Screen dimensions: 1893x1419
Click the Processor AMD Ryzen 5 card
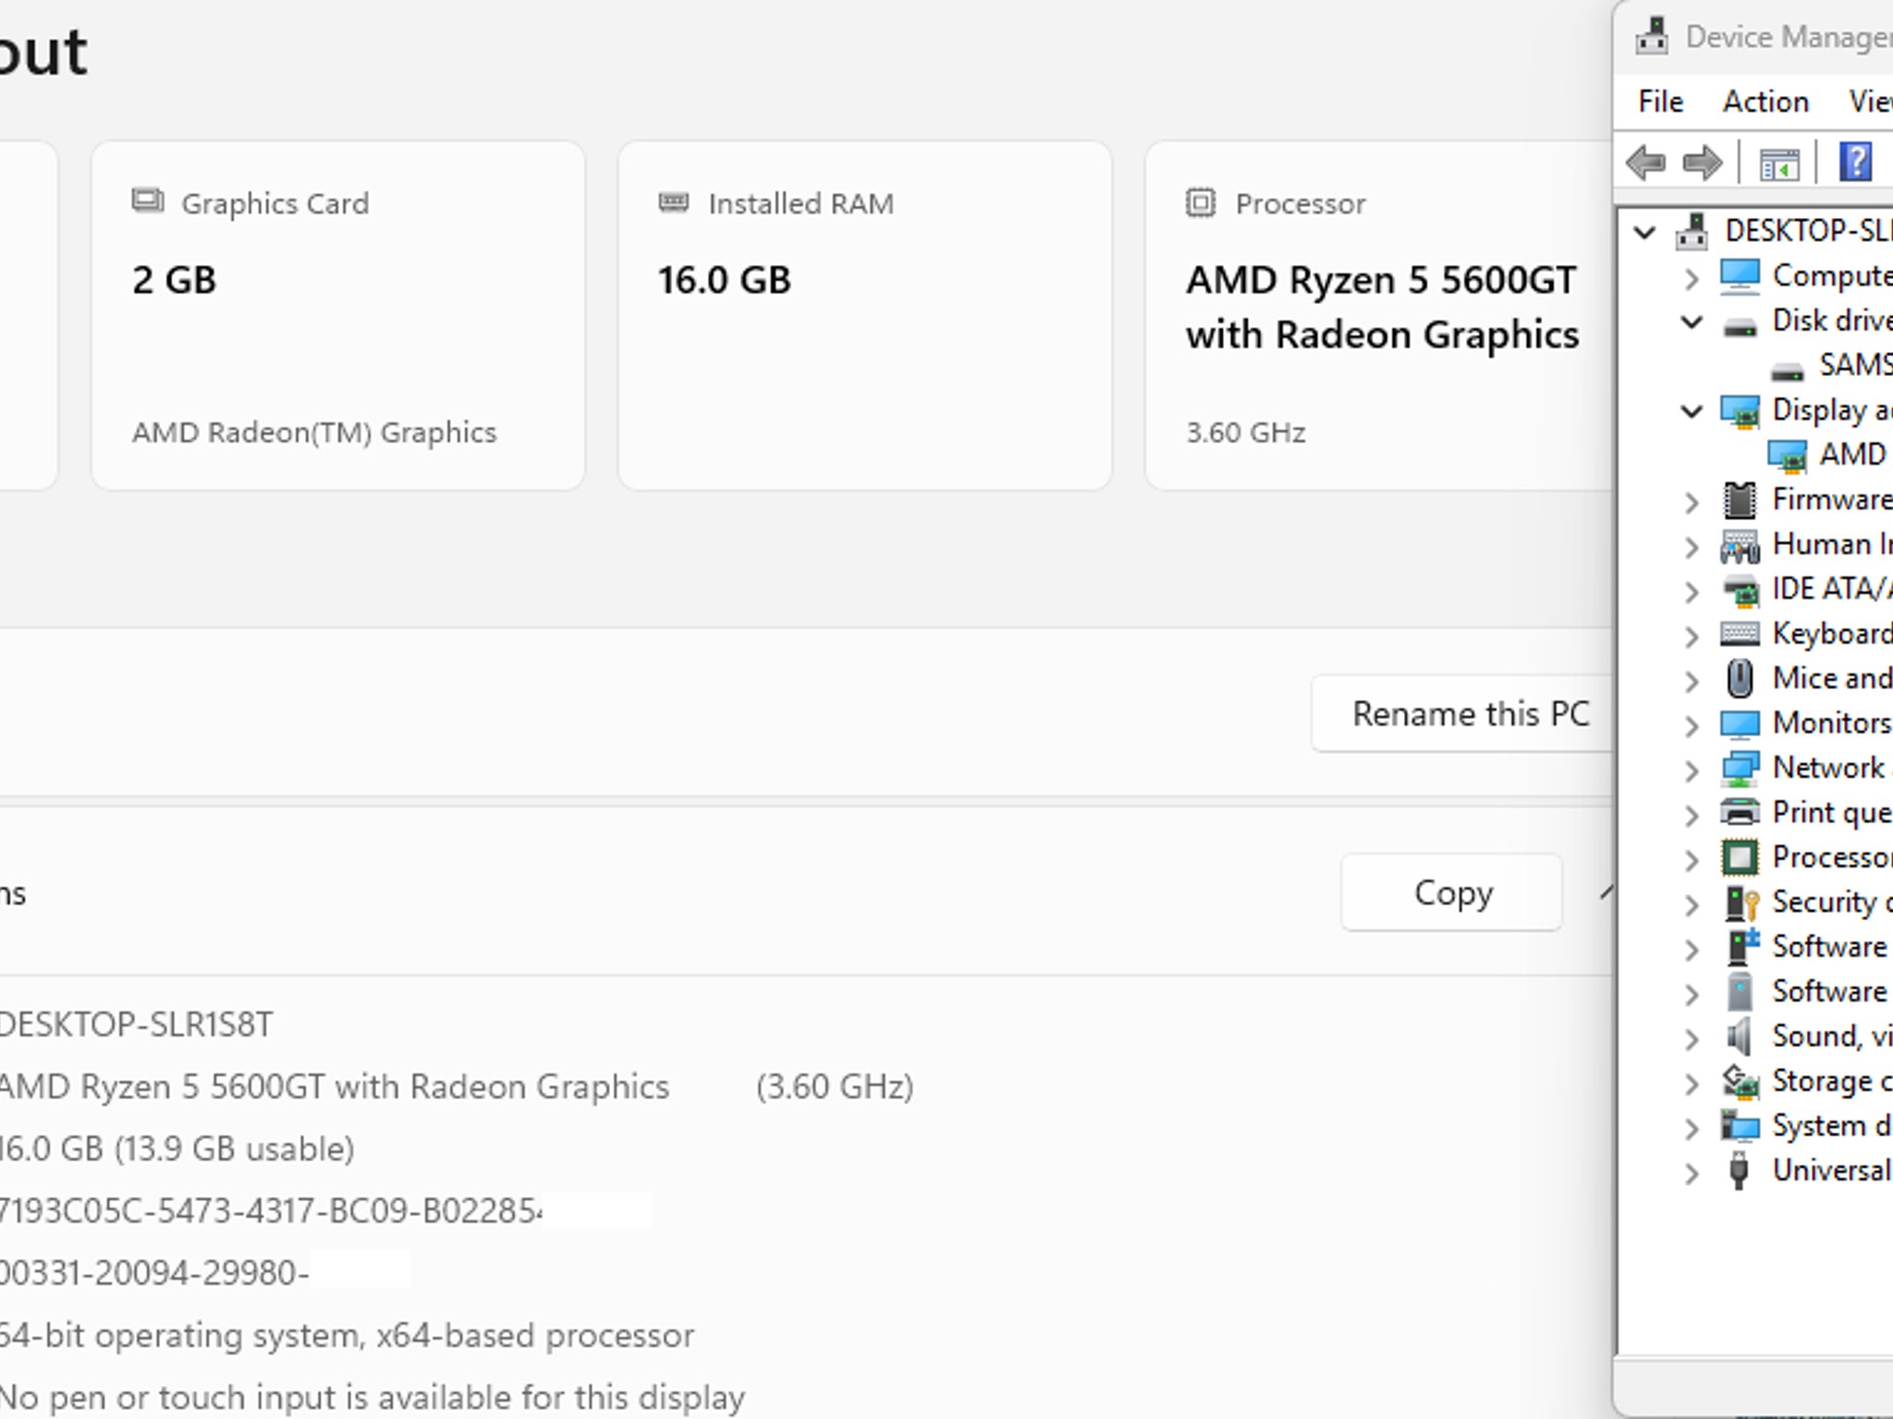pyautogui.click(x=1379, y=315)
